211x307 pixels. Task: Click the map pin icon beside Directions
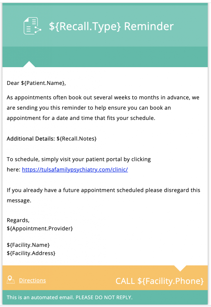[x=11, y=280]
